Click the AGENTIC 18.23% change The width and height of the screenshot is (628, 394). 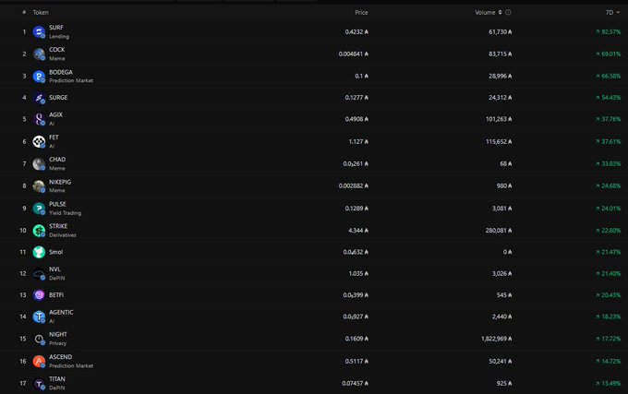pos(608,316)
